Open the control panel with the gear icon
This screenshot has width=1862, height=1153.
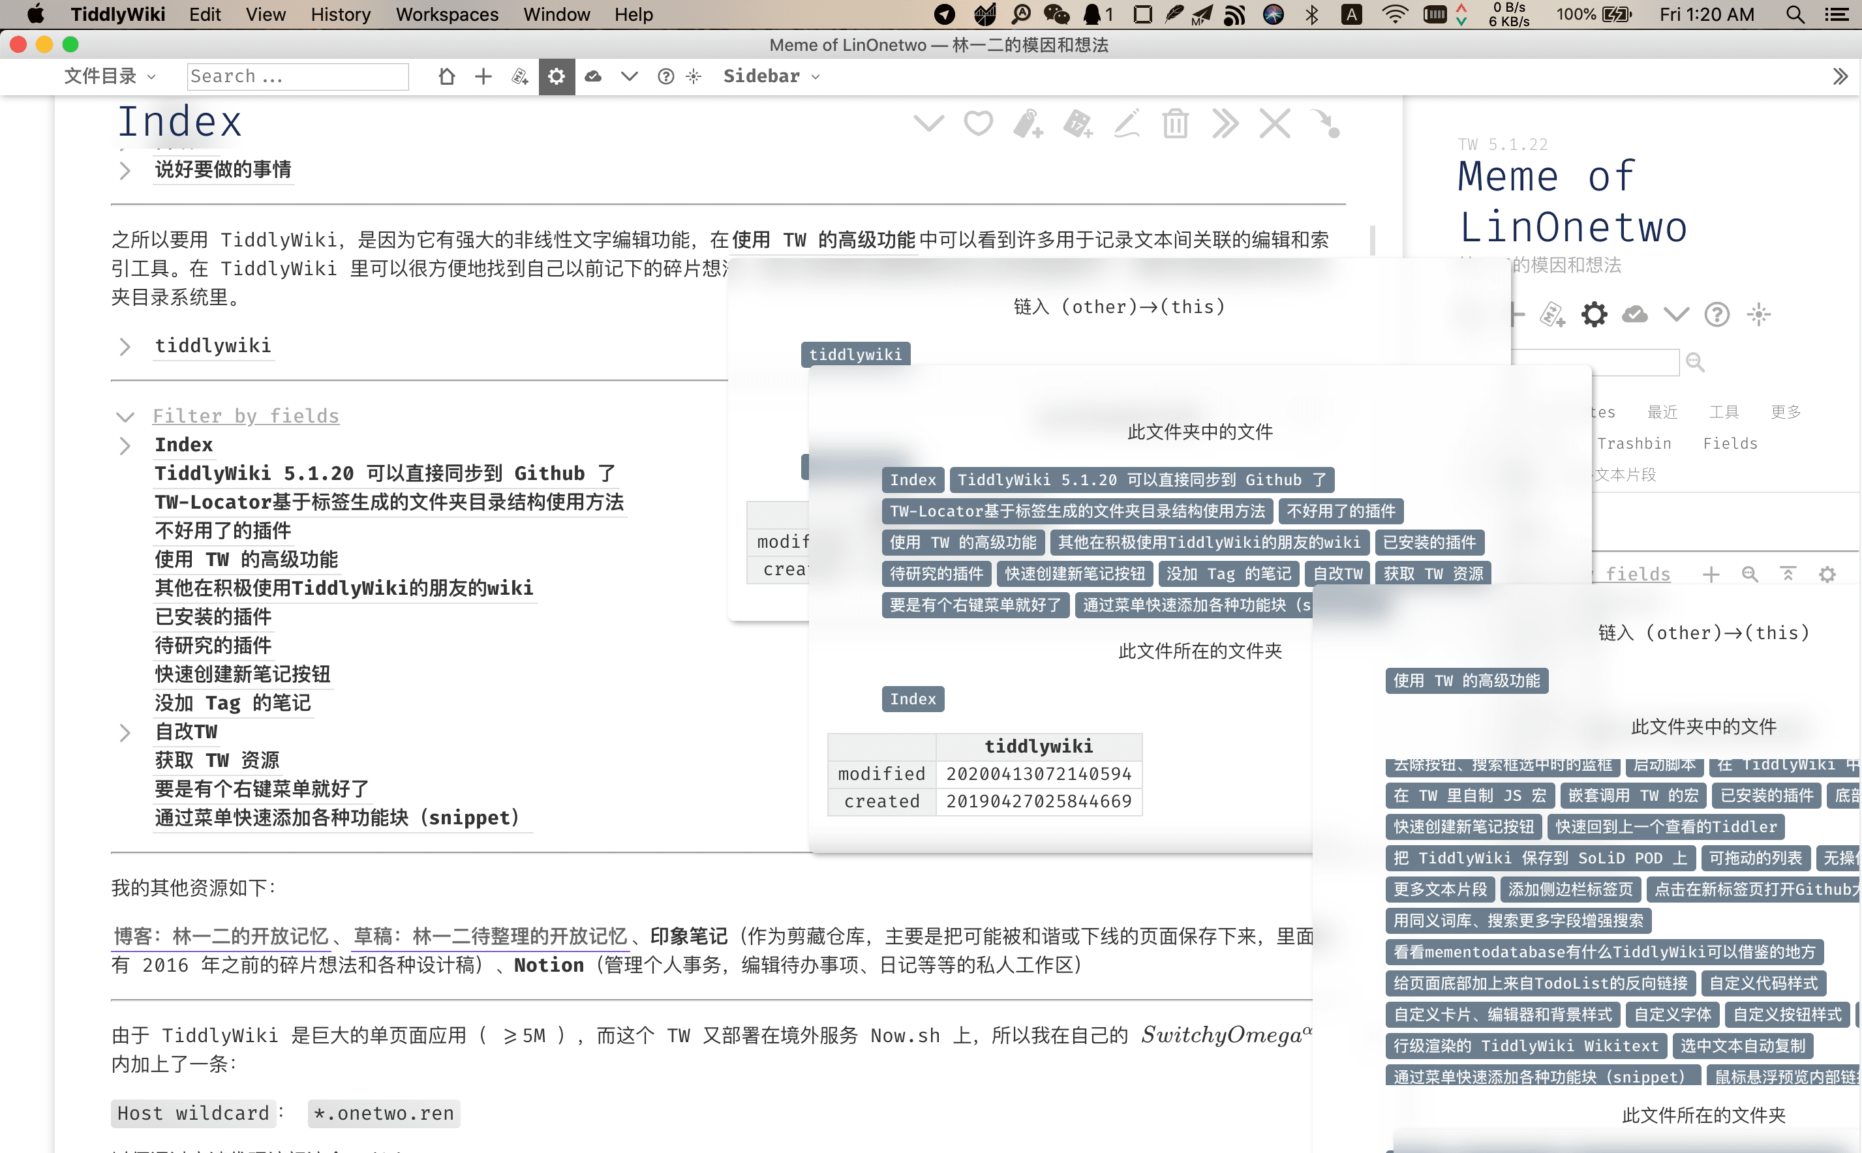click(556, 76)
